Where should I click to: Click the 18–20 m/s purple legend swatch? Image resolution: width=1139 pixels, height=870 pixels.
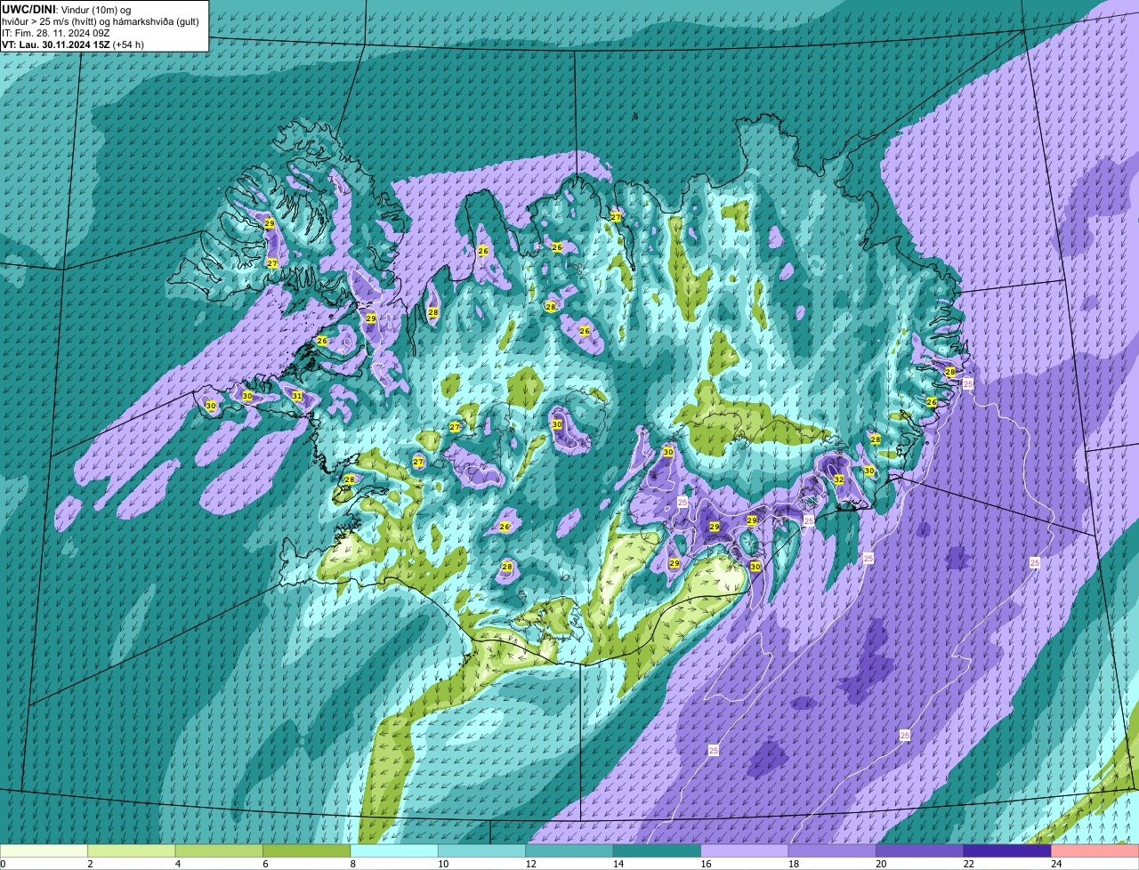point(832,850)
